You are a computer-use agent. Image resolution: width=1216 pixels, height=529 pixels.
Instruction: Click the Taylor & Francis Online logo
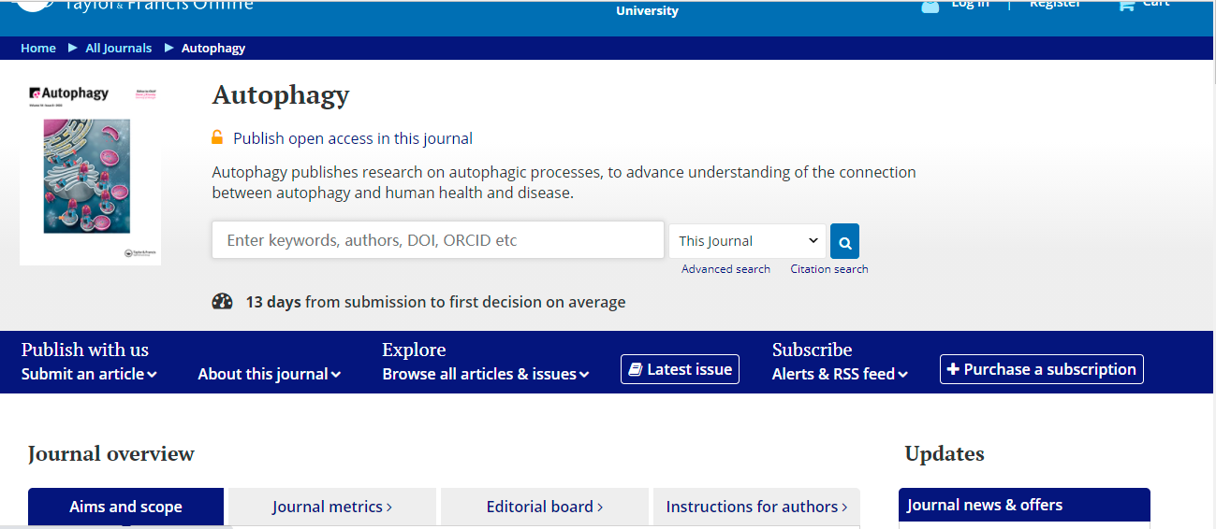click(136, 6)
